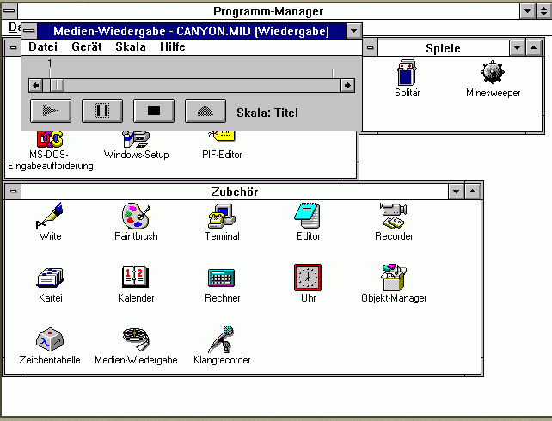Click the play button in Medien-Wiedergabe

pyautogui.click(x=51, y=111)
